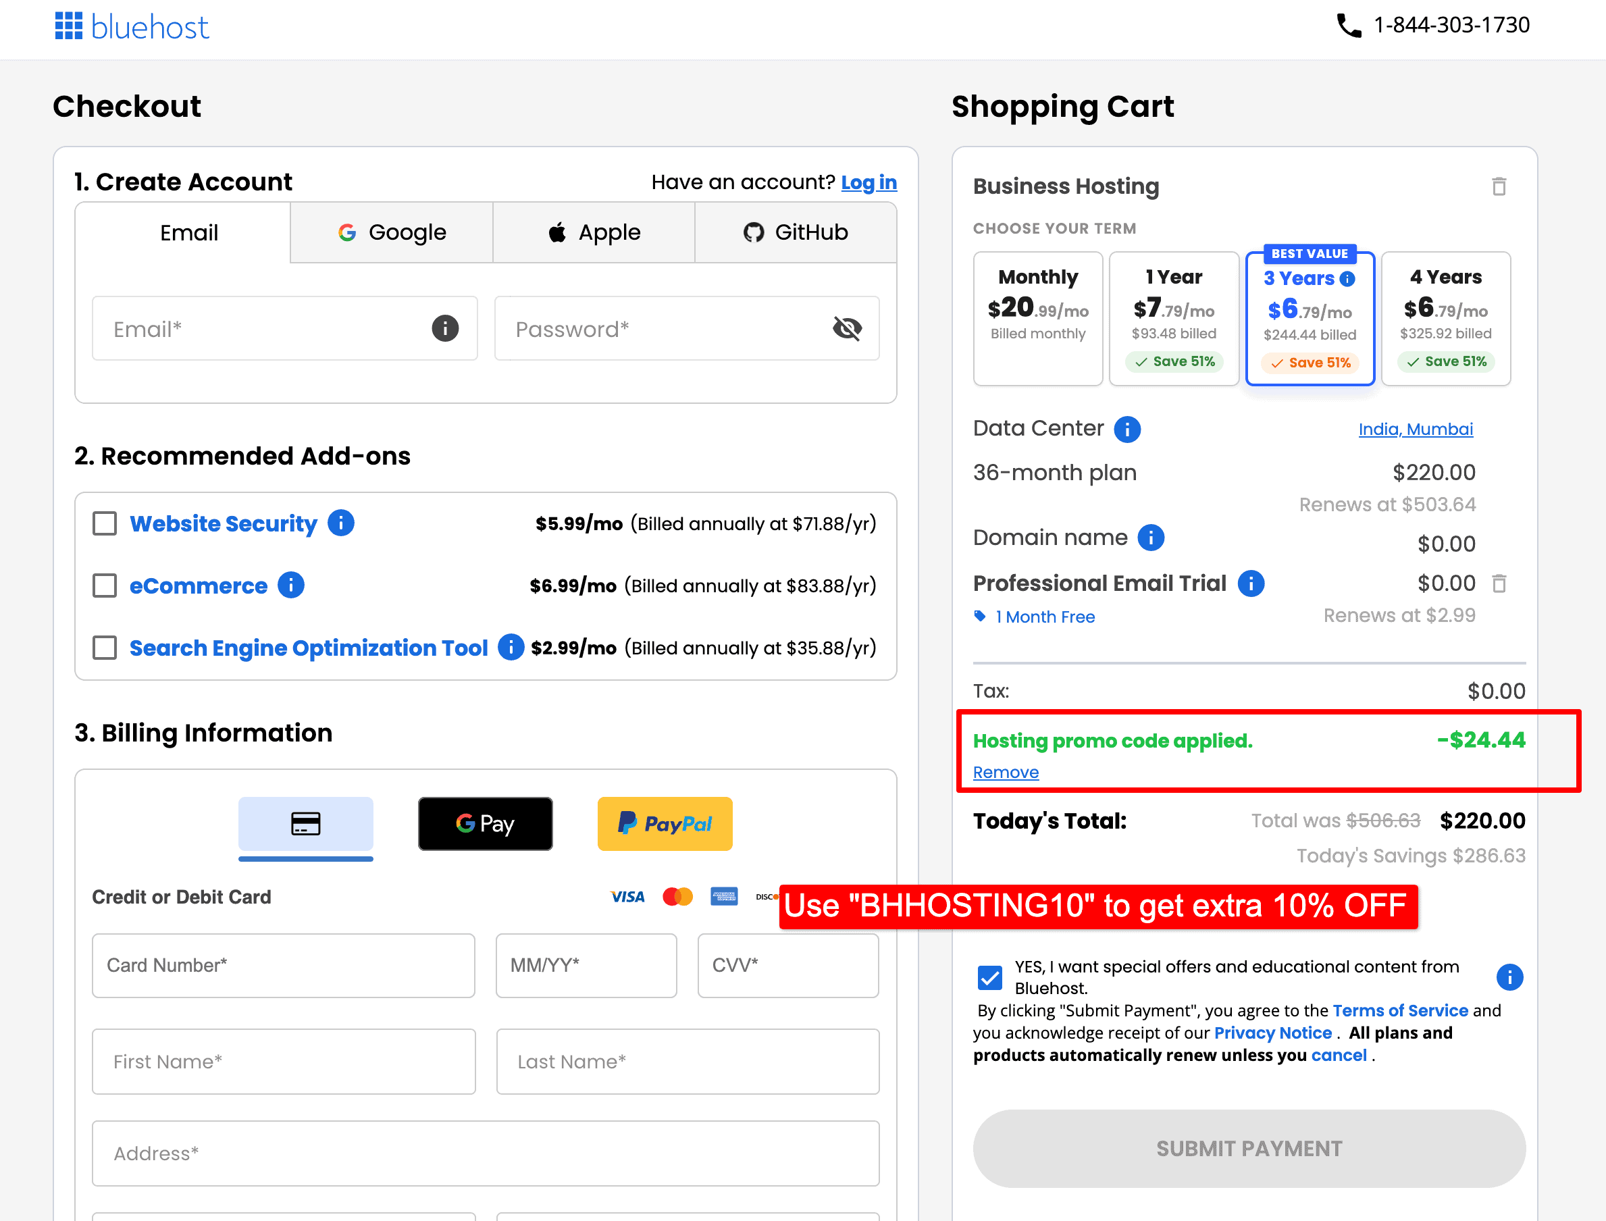The width and height of the screenshot is (1606, 1221).
Task: Check the Website Security add-on
Action: 105,523
